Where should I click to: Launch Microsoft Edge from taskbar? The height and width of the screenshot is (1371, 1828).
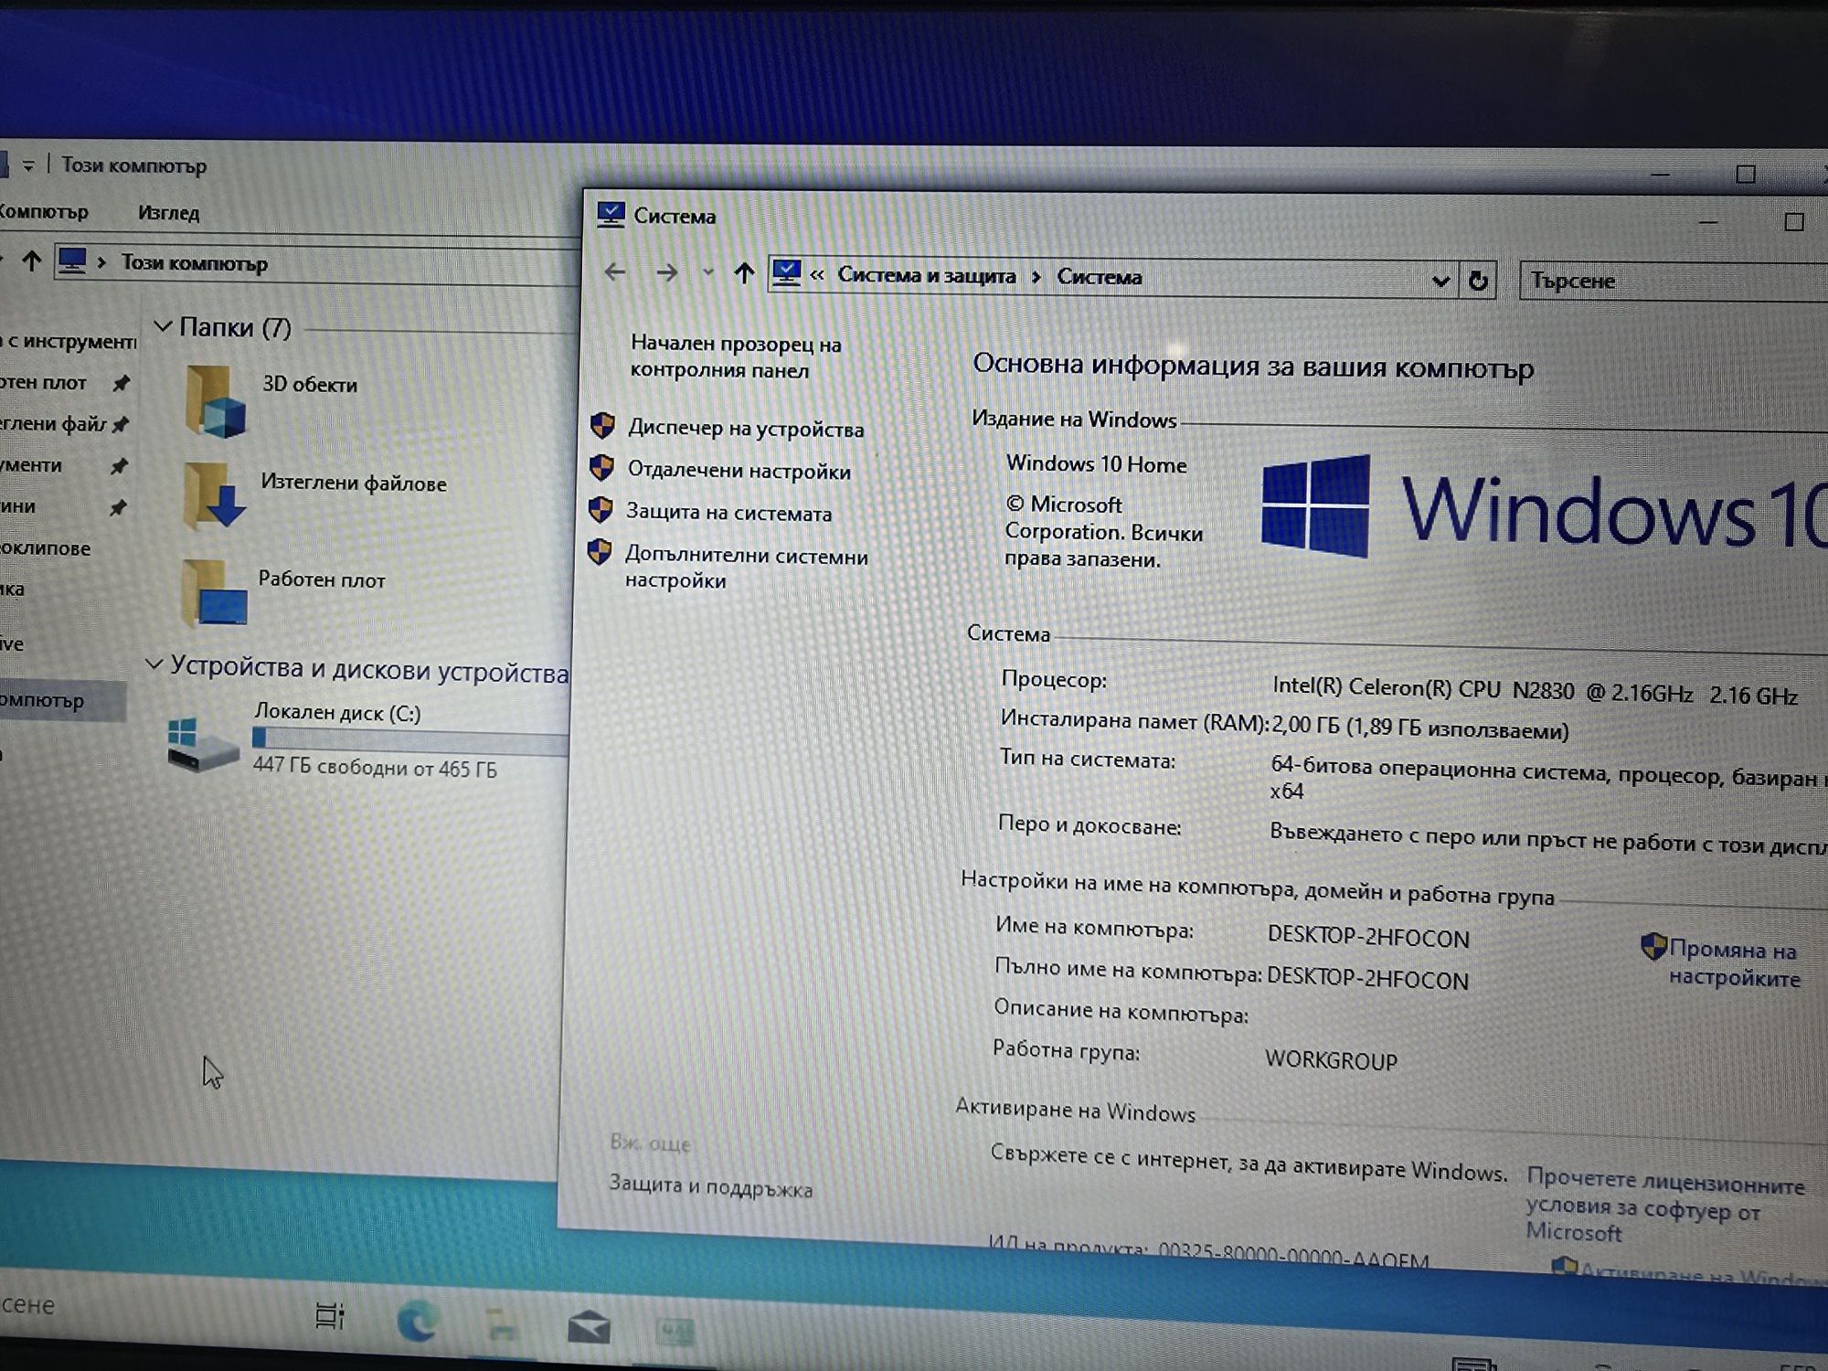coord(417,1321)
